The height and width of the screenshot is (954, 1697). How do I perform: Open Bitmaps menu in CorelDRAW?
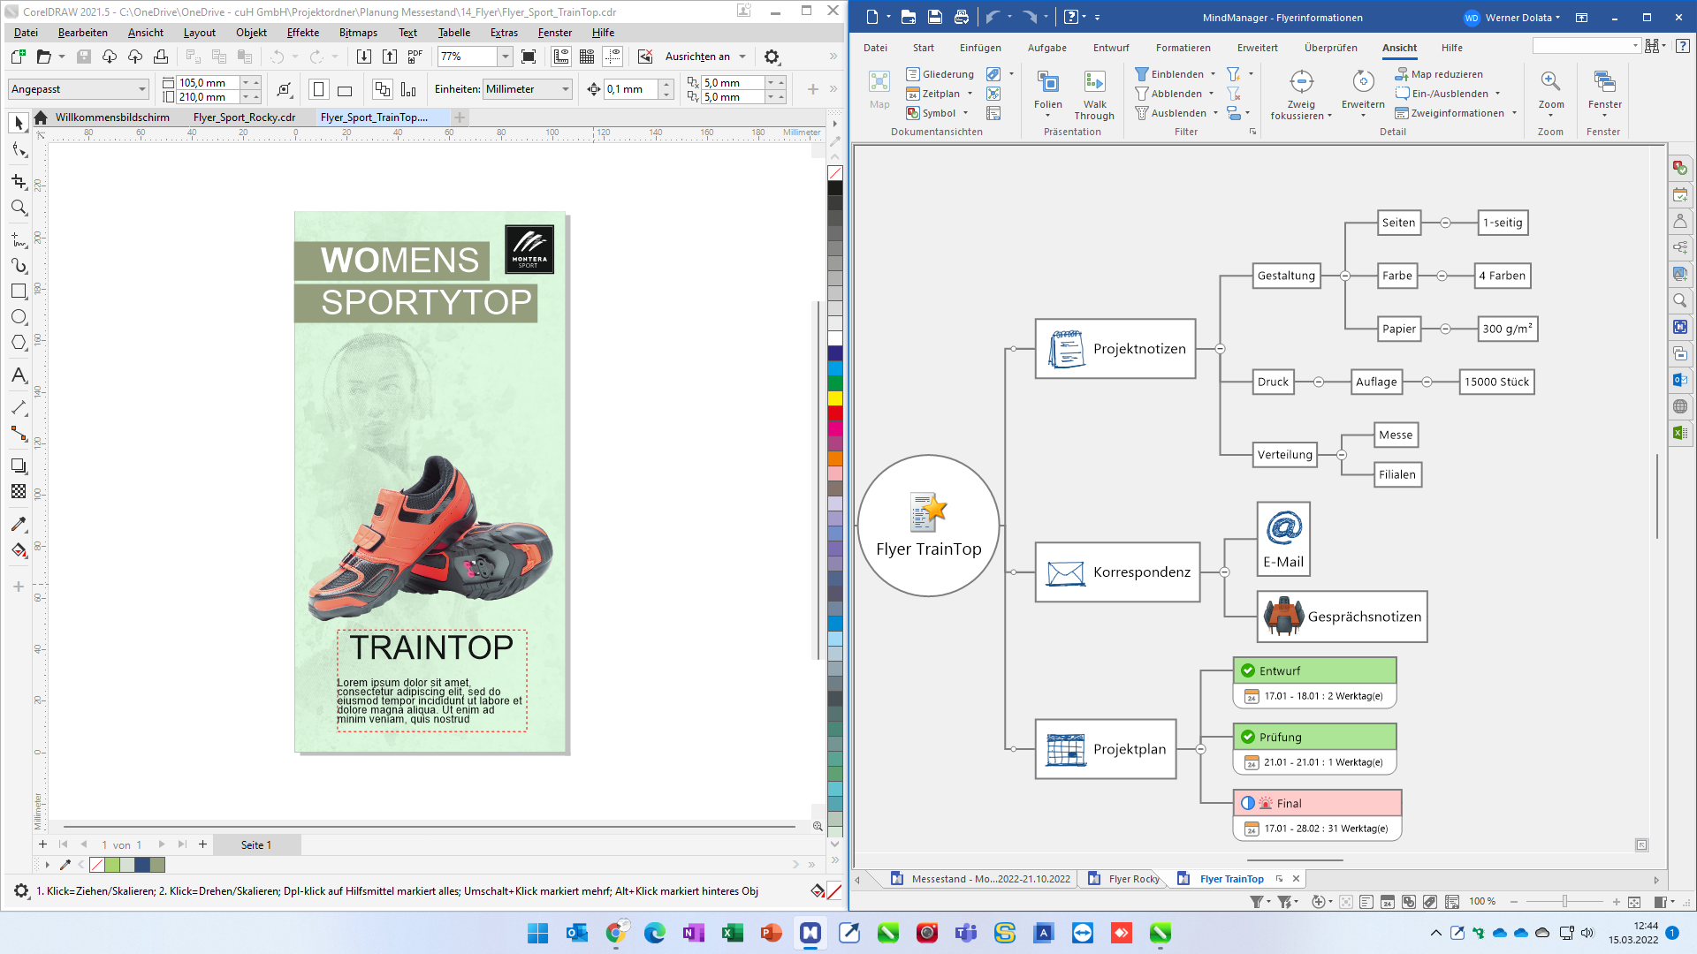point(358,33)
